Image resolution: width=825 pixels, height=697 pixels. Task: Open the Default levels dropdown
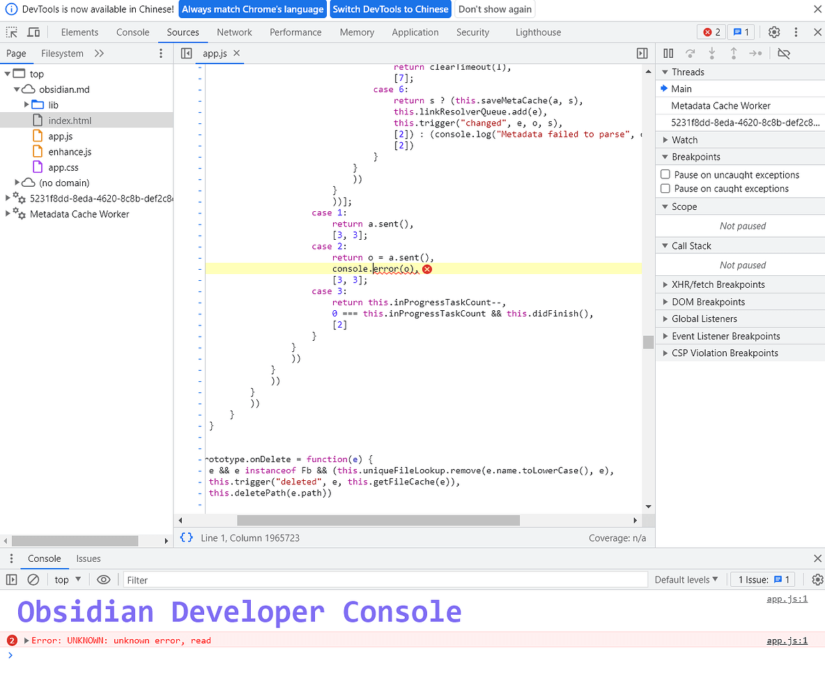point(686,580)
